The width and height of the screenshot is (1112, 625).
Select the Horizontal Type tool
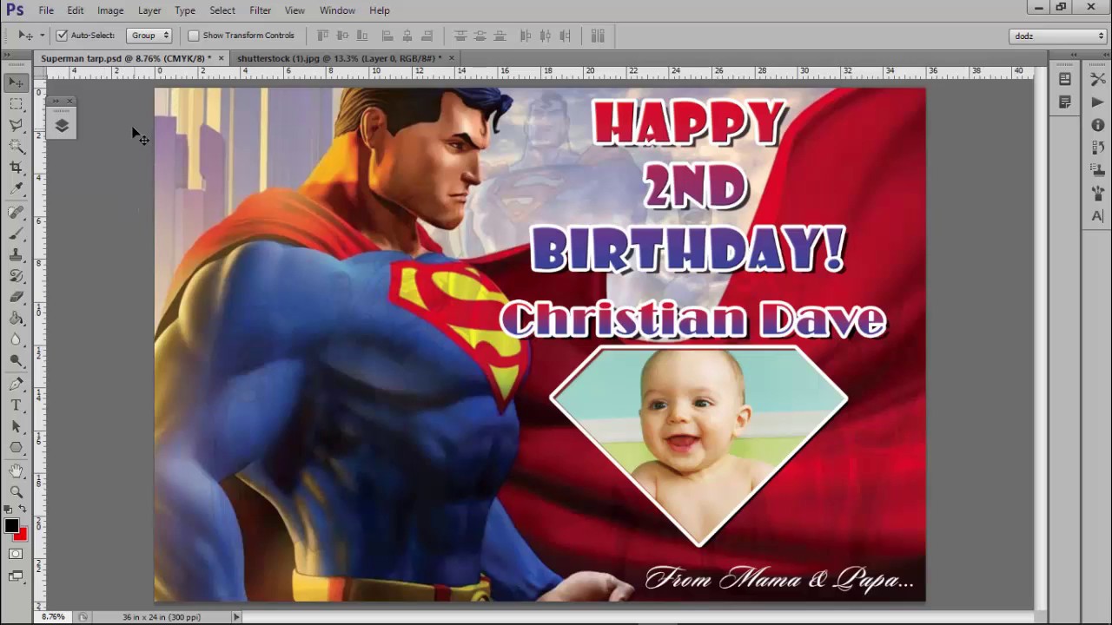pyautogui.click(x=16, y=405)
